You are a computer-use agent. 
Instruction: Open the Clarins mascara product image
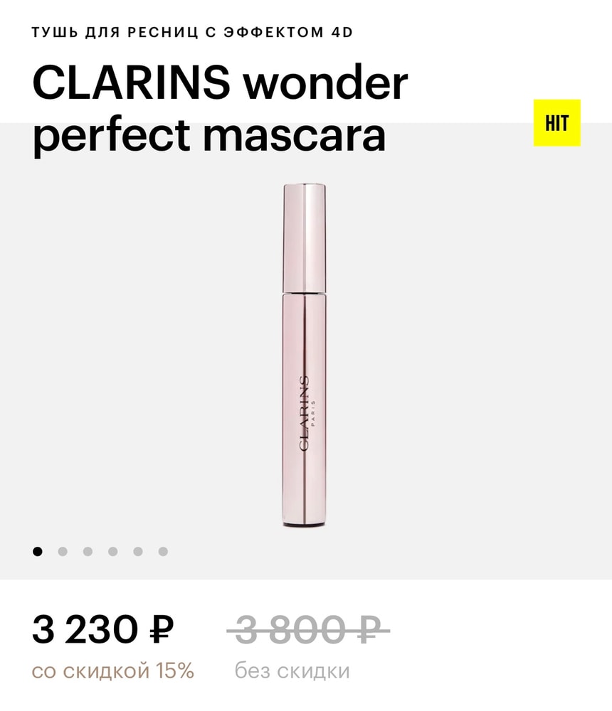pyautogui.click(x=304, y=355)
